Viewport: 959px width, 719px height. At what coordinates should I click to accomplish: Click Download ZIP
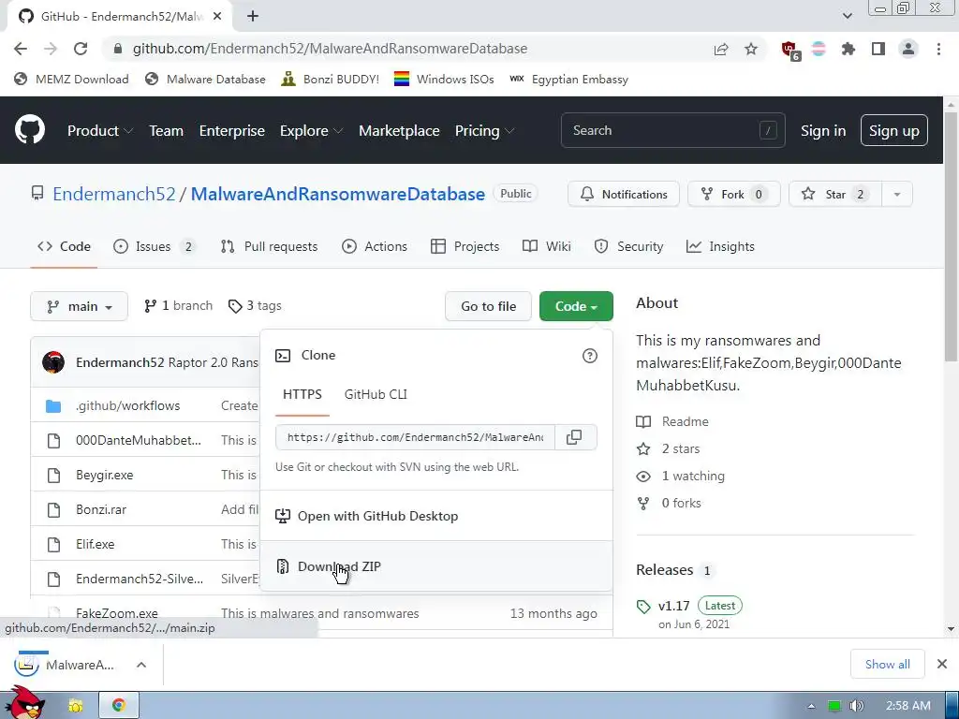pos(436,566)
